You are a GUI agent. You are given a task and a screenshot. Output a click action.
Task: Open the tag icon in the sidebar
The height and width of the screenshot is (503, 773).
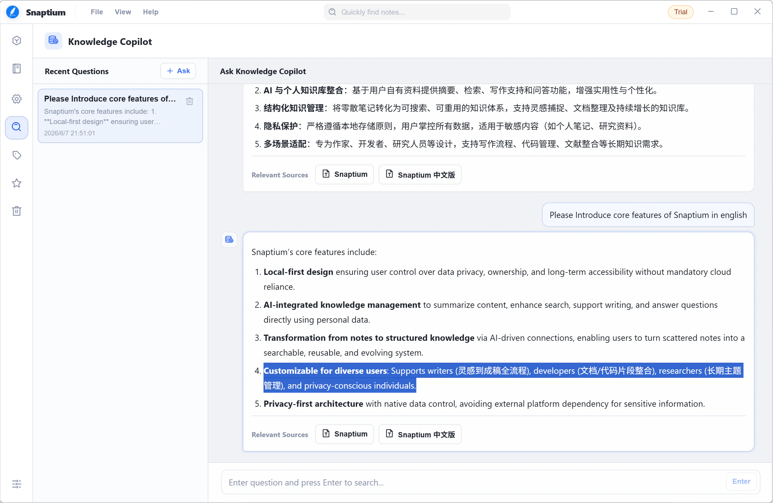(17, 155)
